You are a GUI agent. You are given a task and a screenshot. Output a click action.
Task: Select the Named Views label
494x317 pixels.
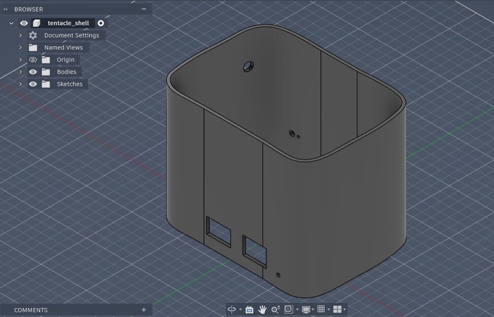point(64,48)
